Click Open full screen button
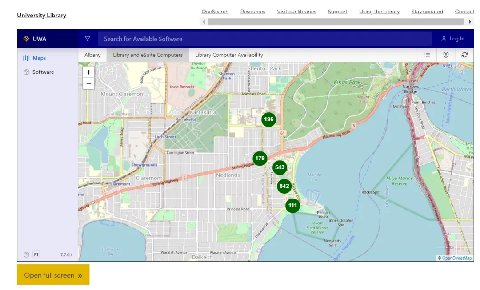This screenshot has height=290, width=480. (53, 275)
